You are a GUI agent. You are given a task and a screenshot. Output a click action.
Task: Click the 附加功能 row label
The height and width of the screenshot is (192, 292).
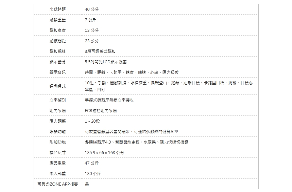point(57,142)
